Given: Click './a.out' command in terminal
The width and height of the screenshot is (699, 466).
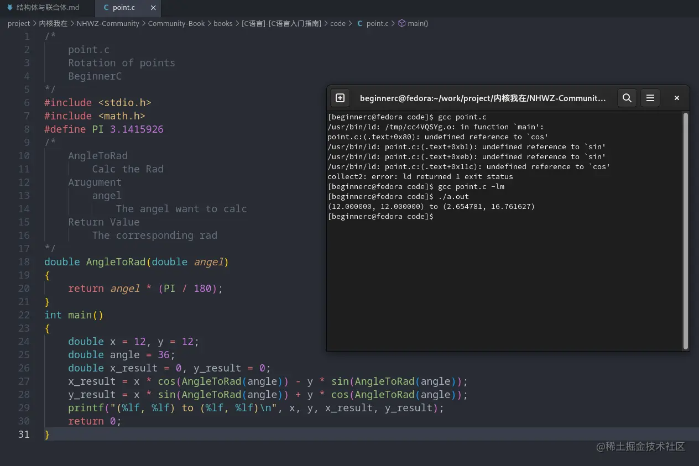Looking at the screenshot, I should point(453,196).
